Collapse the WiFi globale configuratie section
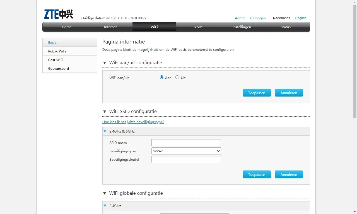The height and width of the screenshot is (214, 357). click(105, 193)
